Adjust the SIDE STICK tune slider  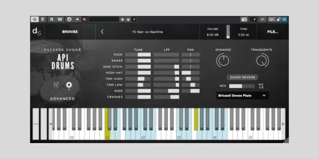tap(138, 67)
